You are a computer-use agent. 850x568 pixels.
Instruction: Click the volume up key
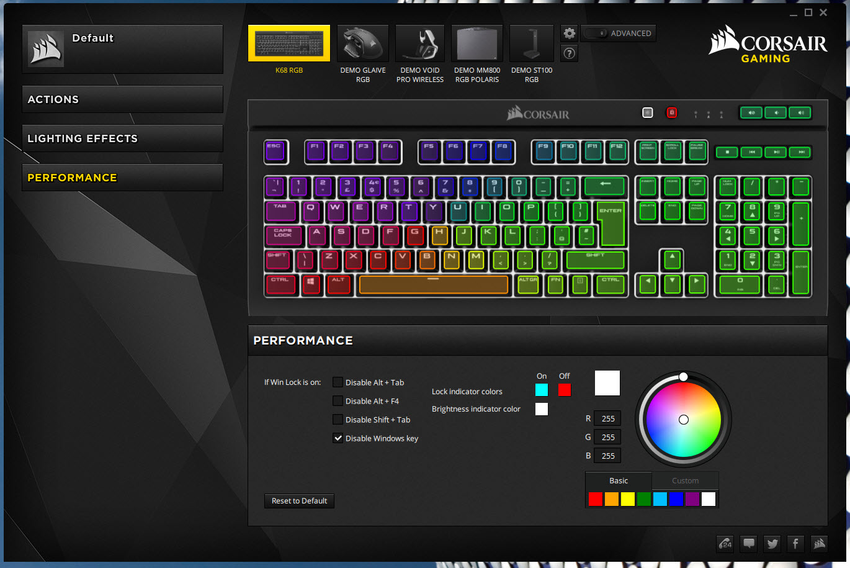click(800, 112)
